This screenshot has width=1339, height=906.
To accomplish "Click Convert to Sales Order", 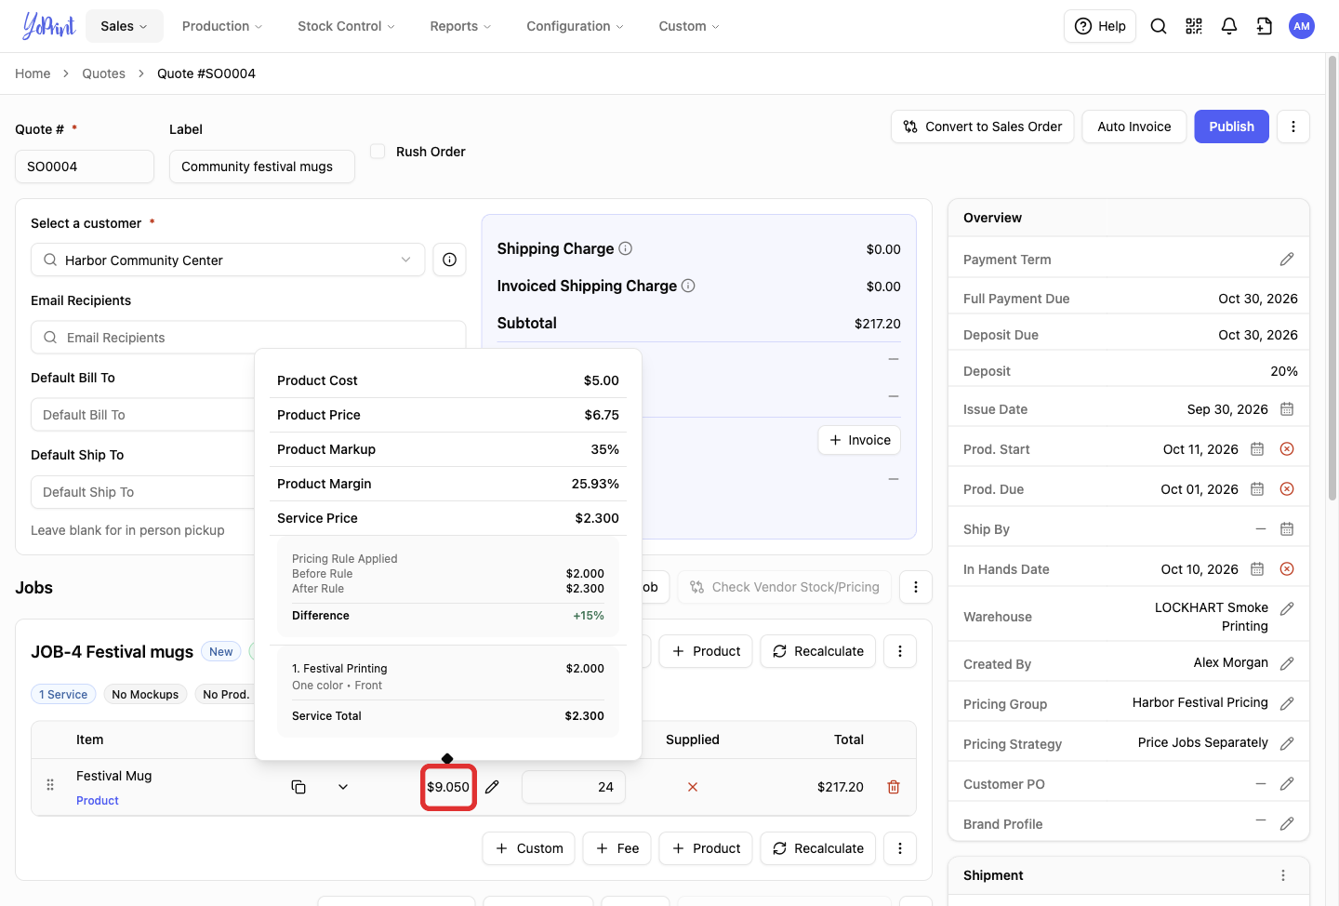I will click(x=983, y=127).
